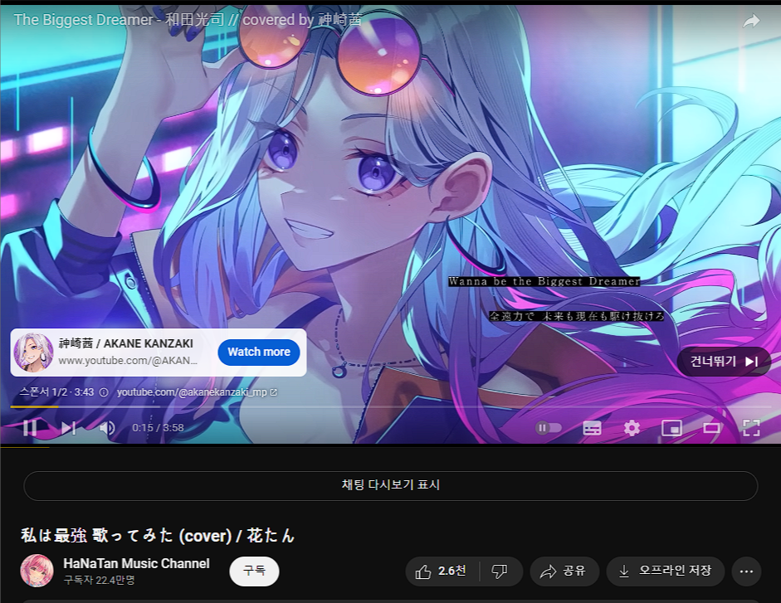Click the video title 私は最強 歌ってみた
This screenshot has height=603, width=781.
coord(158,536)
